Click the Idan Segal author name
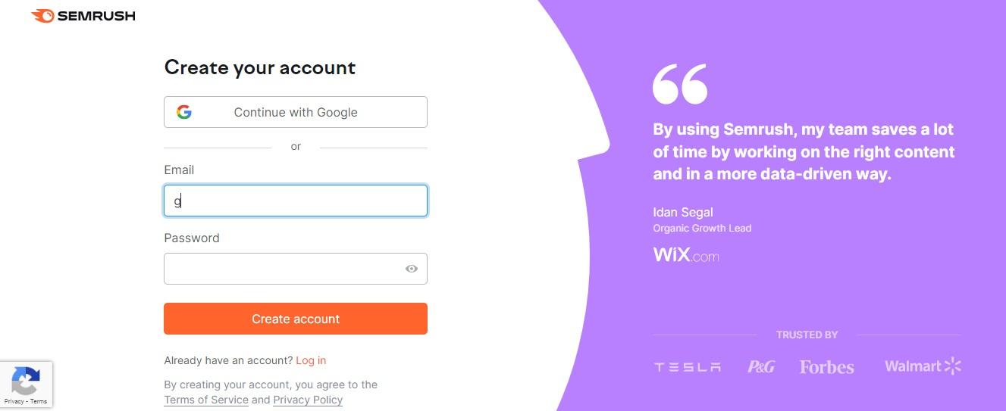 683,212
